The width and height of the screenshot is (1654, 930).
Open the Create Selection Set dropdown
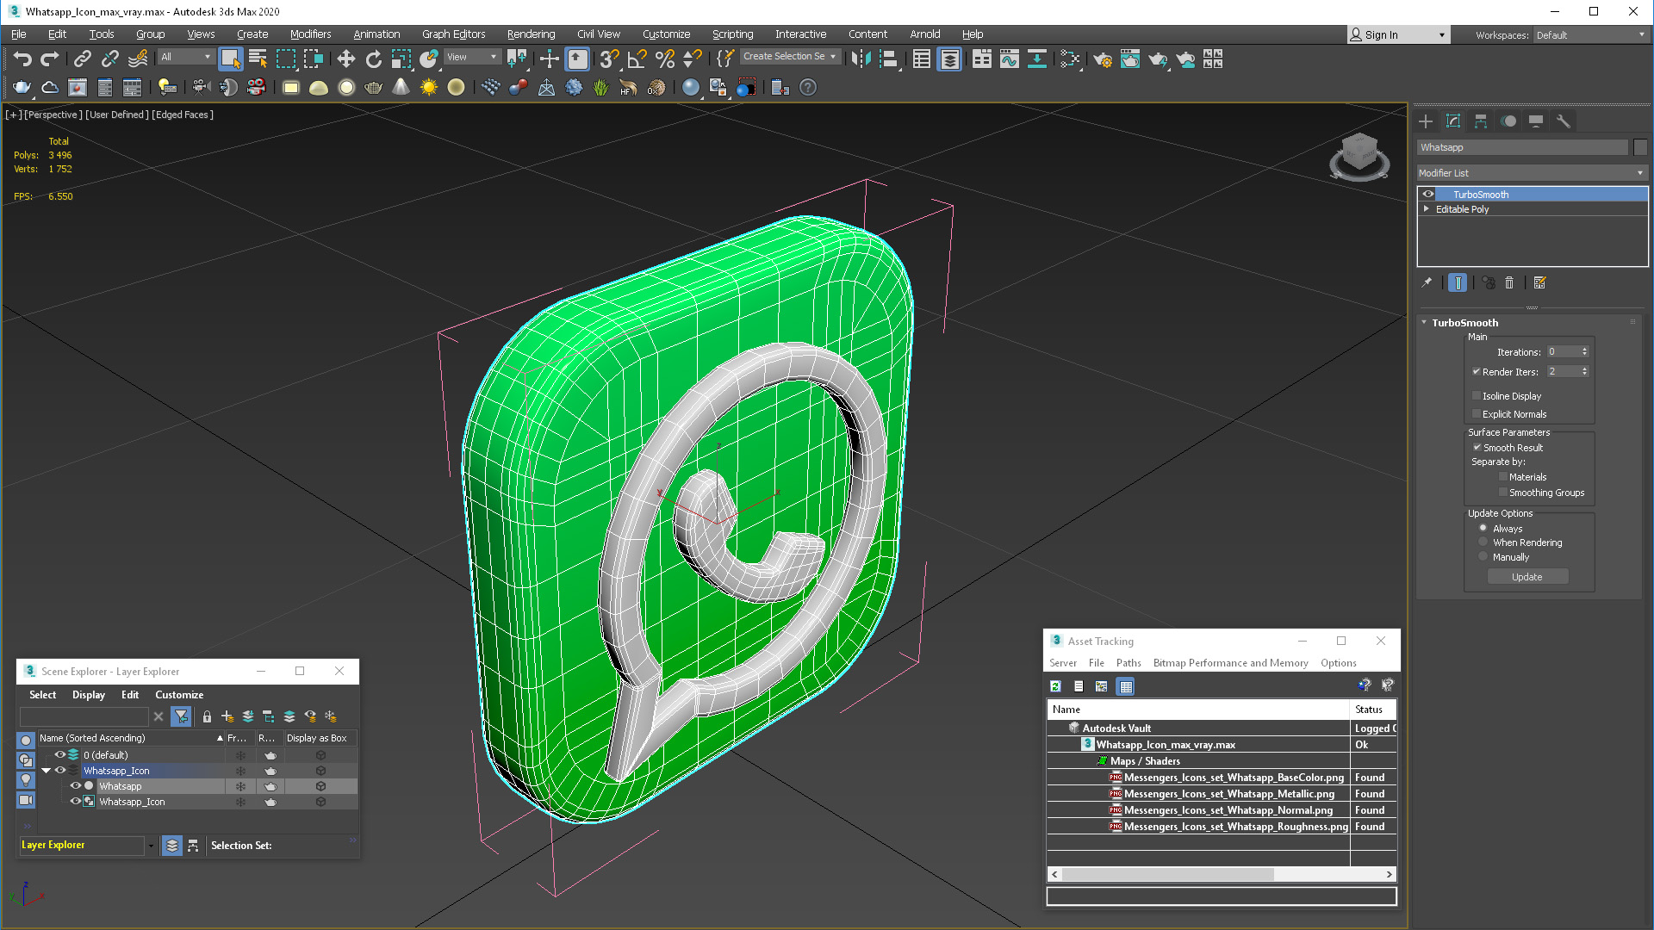coord(789,57)
